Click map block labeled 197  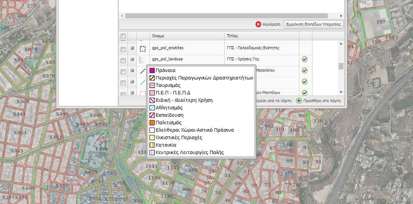coord(381,22)
